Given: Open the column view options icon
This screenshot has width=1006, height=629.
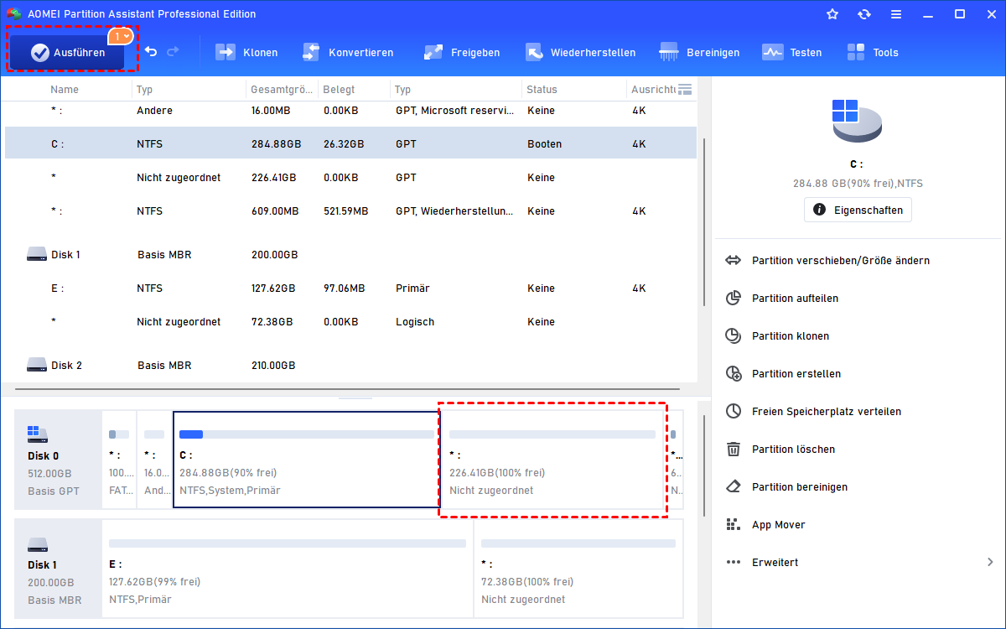Looking at the screenshot, I should (x=685, y=90).
